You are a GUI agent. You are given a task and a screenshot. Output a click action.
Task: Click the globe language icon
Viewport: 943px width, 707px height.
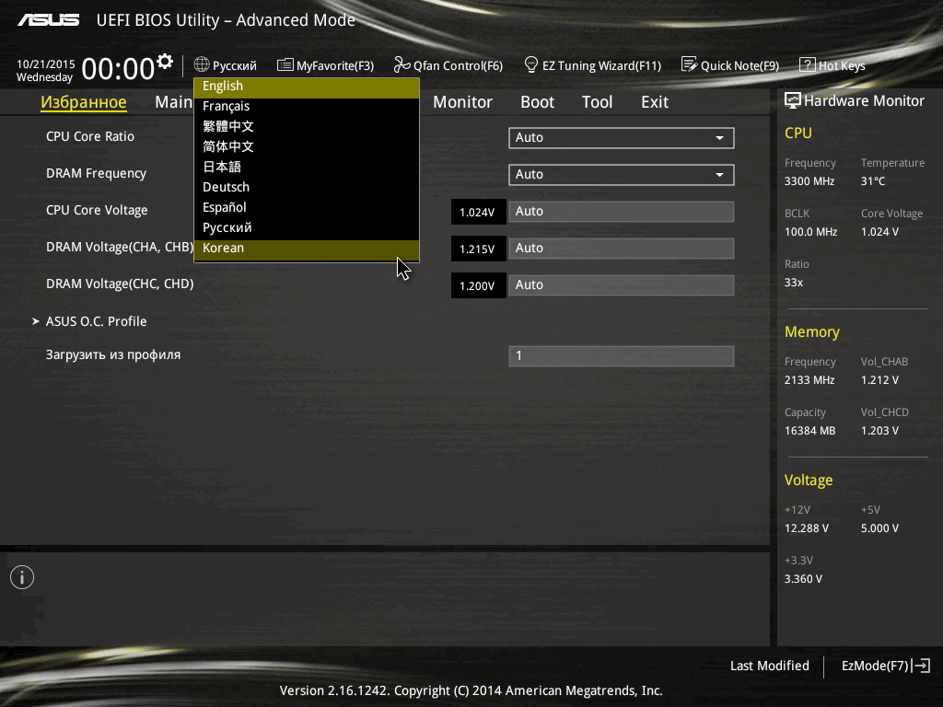[x=202, y=64]
